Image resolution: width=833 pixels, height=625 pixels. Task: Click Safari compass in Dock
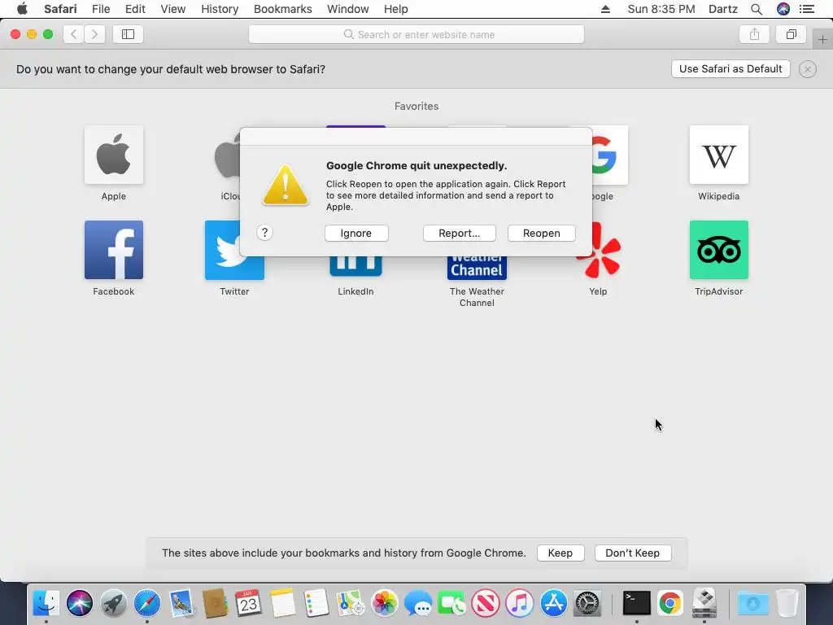point(147,603)
